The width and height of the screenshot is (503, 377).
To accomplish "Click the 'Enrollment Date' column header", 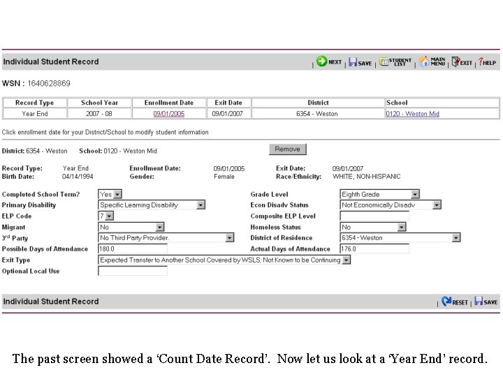I will [x=169, y=103].
